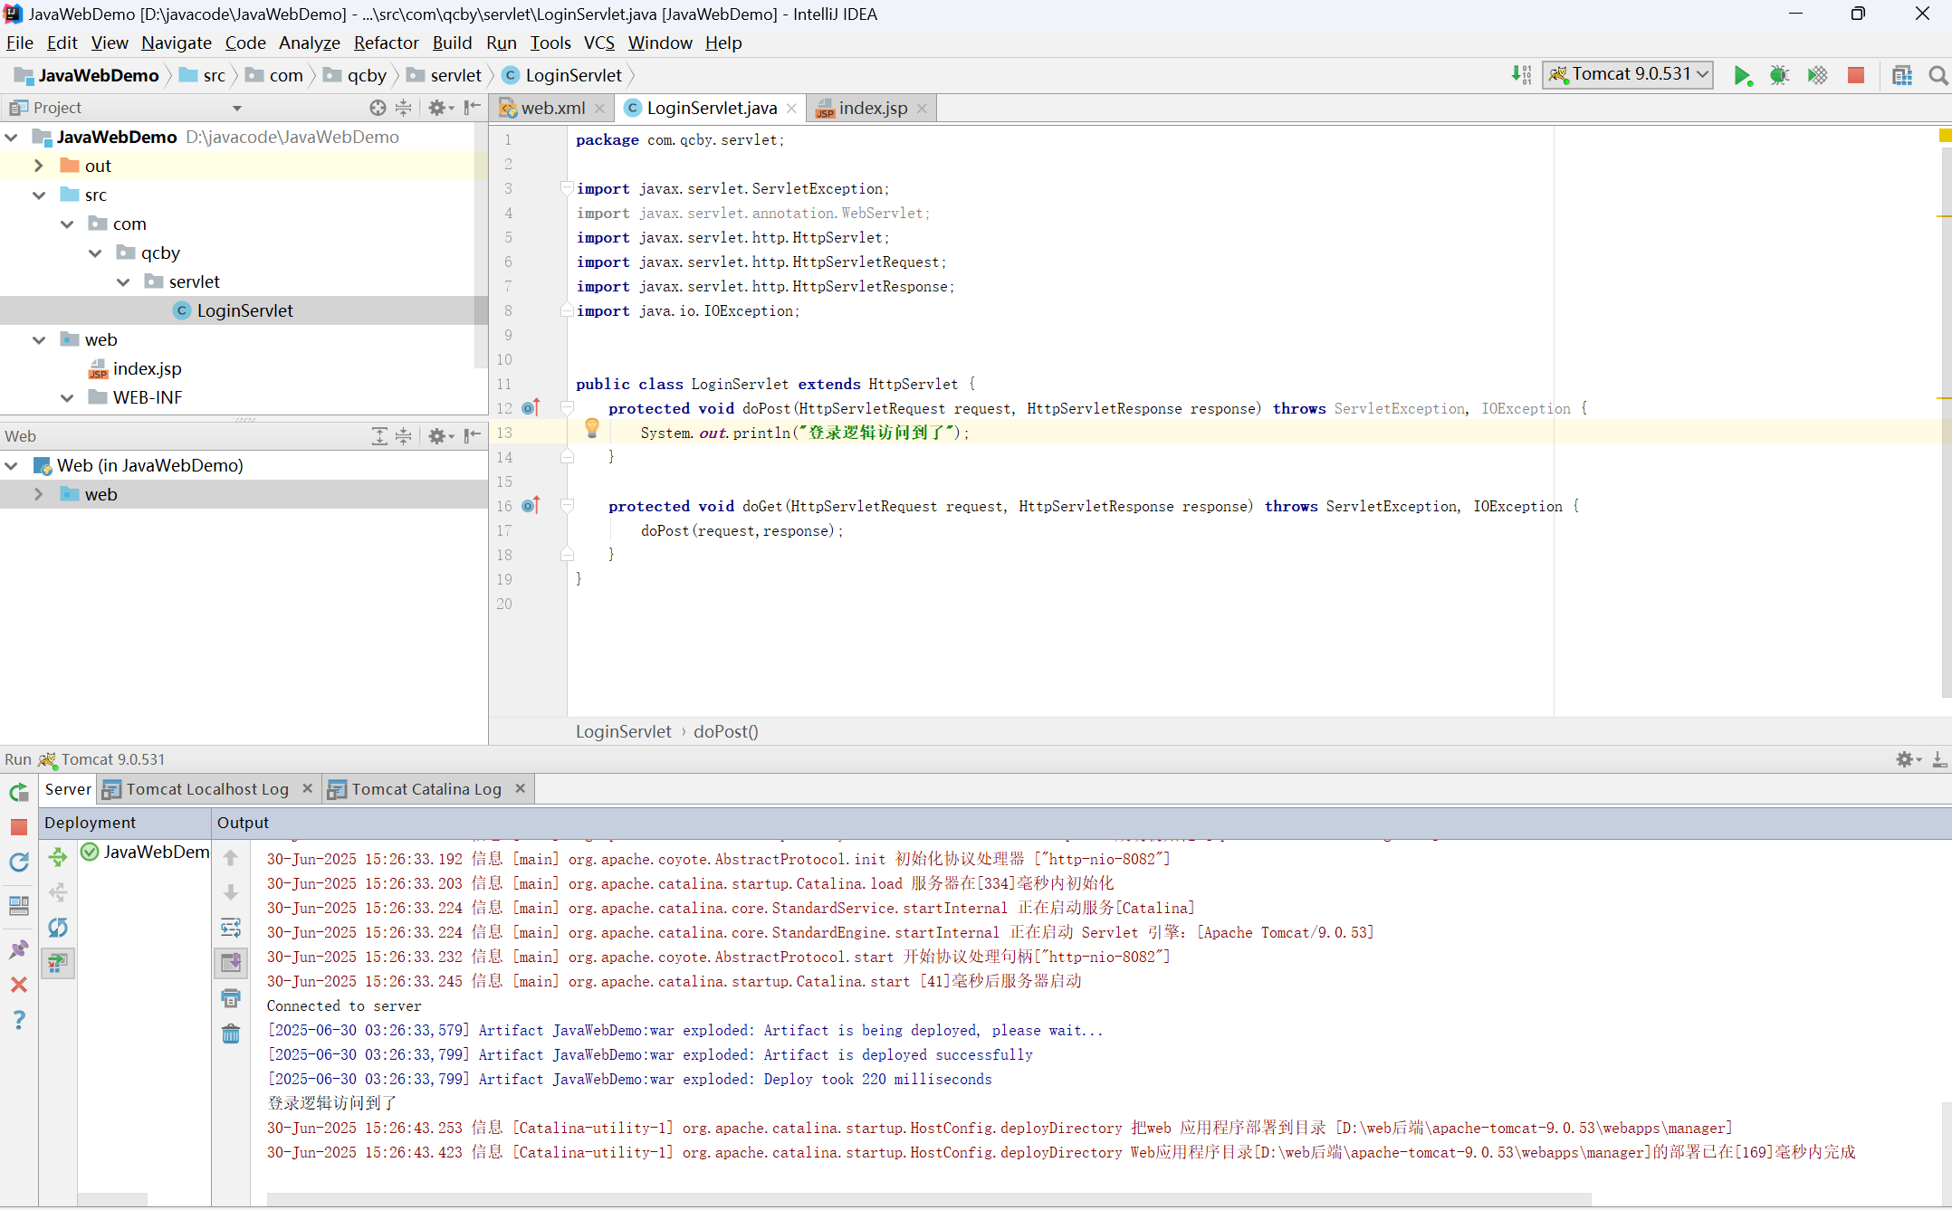Print console output icon
This screenshot has width=1952, height=1210.
coord(231,998)
